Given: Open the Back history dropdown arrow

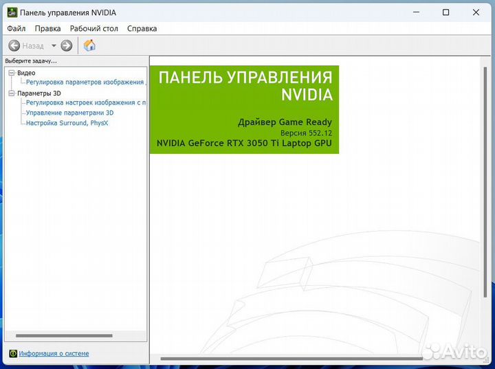Looking at the screenshot, I should (54, 46).
